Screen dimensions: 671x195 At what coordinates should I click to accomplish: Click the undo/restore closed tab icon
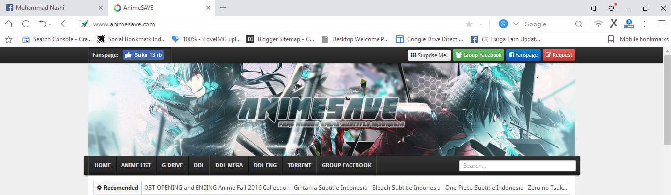point(42,24)
